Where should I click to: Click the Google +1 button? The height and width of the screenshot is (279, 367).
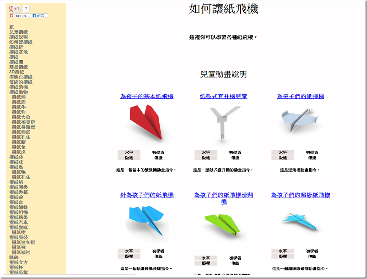point(15,9)
